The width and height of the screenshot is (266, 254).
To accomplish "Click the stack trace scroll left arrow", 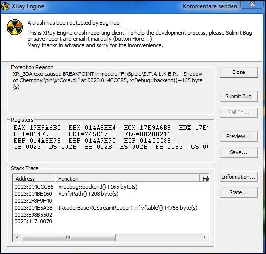I will click(x=17, y=237).
